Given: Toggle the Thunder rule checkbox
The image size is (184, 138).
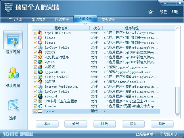Looking at the screenshot, I should click(35, 106).
